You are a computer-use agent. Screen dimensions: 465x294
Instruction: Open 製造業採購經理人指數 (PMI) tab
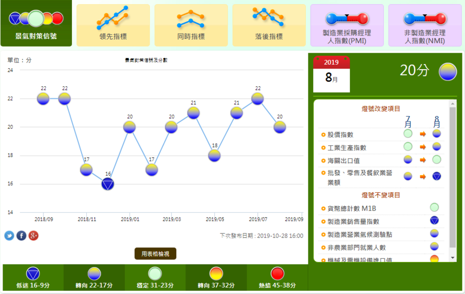click(347, 25)
